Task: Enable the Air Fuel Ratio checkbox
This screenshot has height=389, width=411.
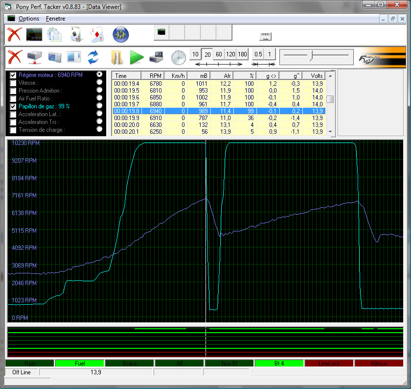Action: [x=13, y=98]
